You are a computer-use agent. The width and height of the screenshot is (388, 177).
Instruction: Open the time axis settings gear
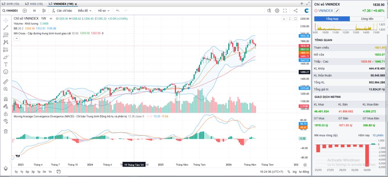click(x=305, y=165)
